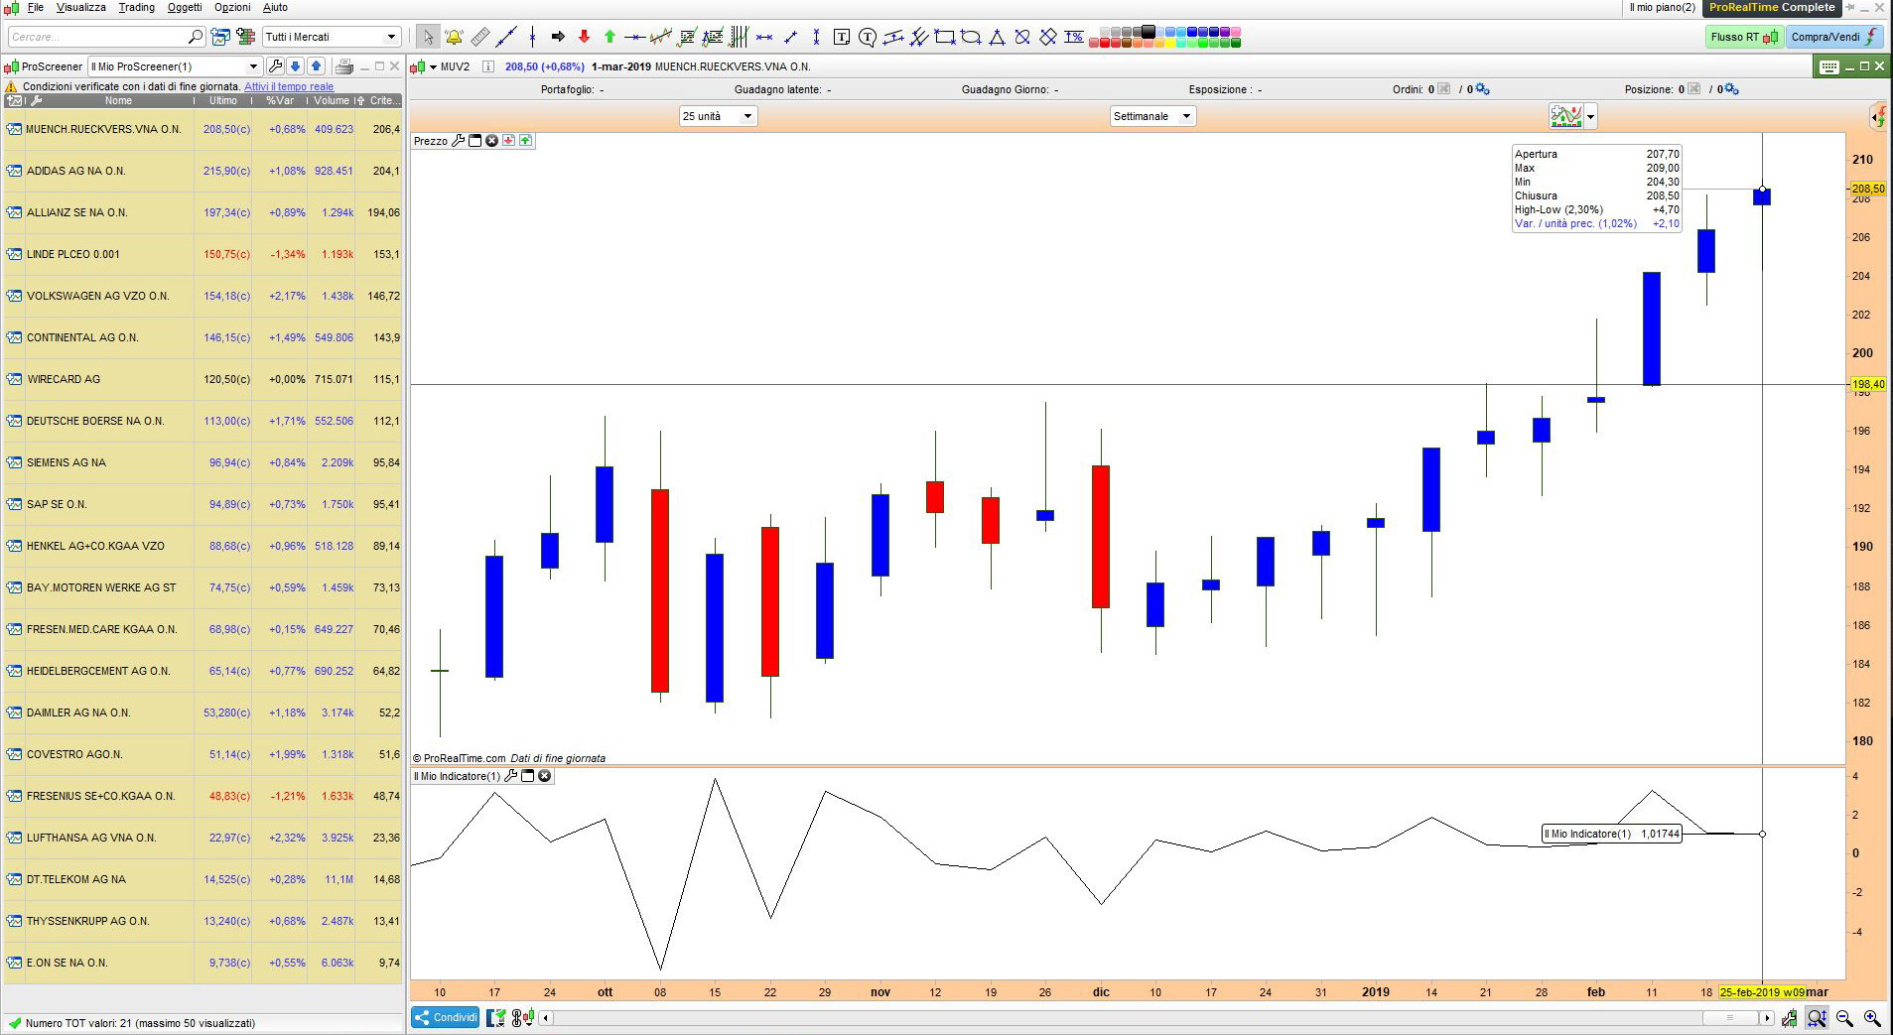This screenshot has width=1893, height=1035.
Task: Pick the trend line drawing tool
Action: pos(506,37)
